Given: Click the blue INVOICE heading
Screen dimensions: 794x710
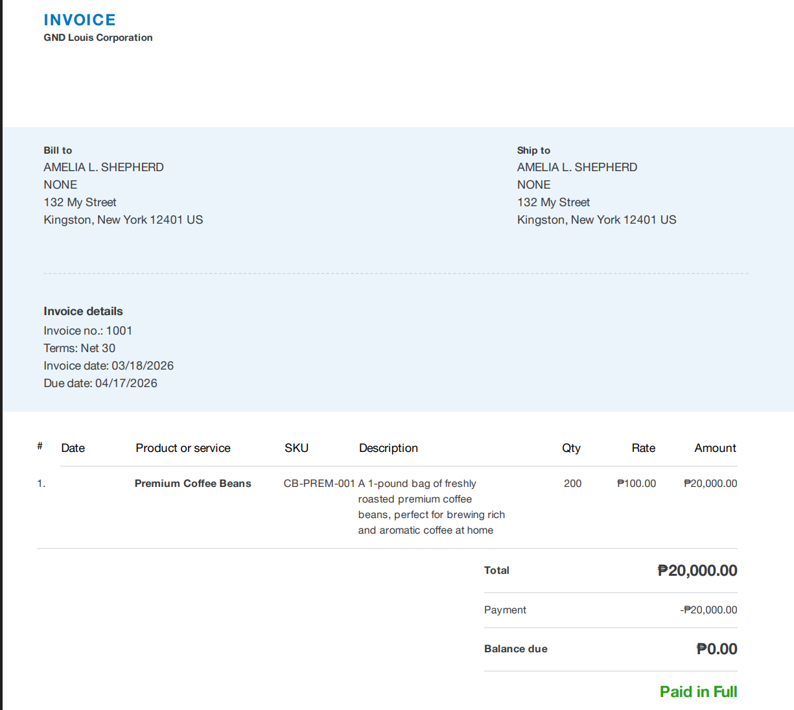Looking at the screenshot, I should (80, 20).
